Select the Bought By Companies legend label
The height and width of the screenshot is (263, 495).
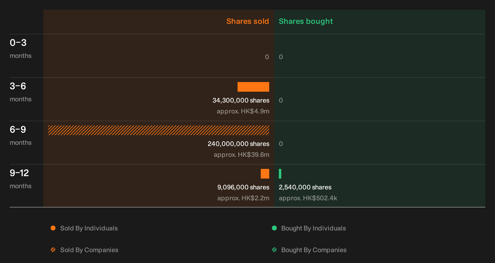pyautogui.click(x=314, y=250)
